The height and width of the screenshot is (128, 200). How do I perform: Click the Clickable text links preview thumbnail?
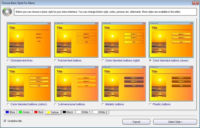[29, 40]
